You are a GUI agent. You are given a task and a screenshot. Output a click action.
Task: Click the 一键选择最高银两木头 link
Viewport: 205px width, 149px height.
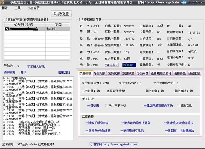tap(158, 106)
